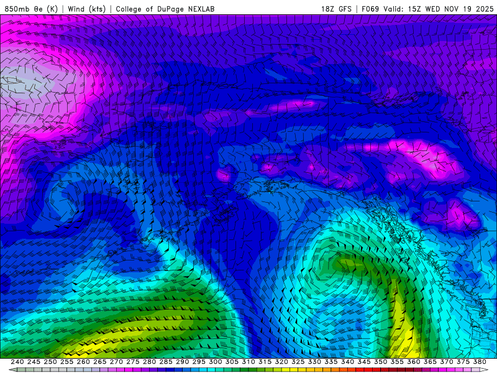
Task: Click the colorbar's right end arrow
Action: point(484,370)
